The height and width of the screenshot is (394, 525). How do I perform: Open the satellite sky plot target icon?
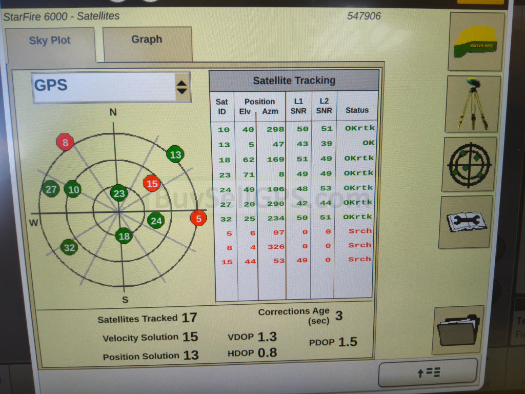coord(470,164)
